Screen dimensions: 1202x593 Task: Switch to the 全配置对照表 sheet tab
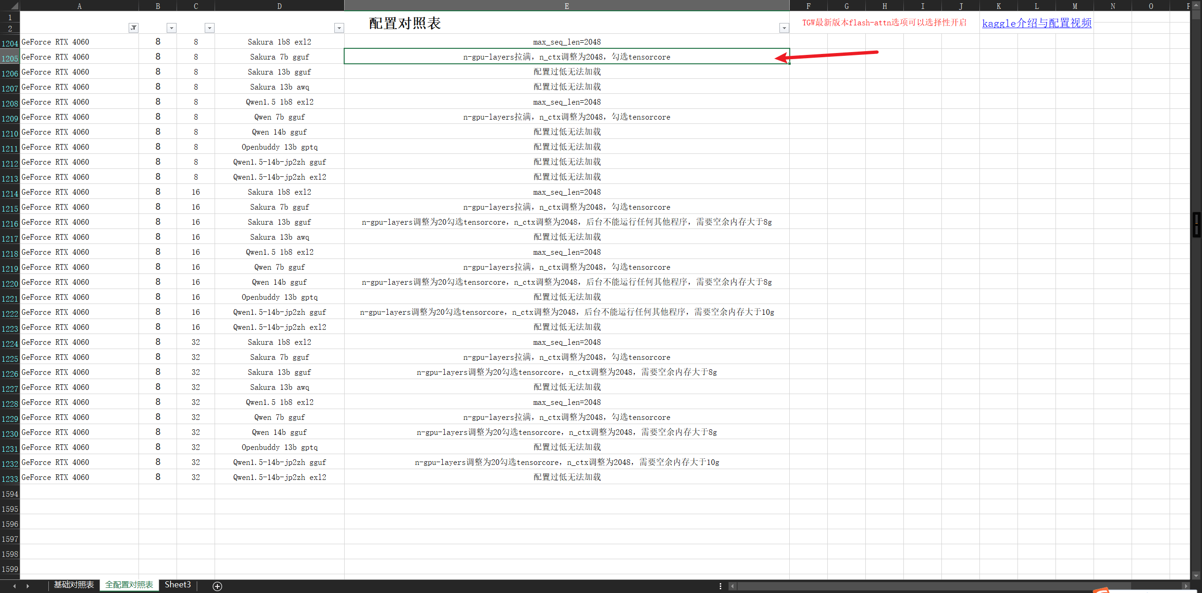click(x=129, y=585)
